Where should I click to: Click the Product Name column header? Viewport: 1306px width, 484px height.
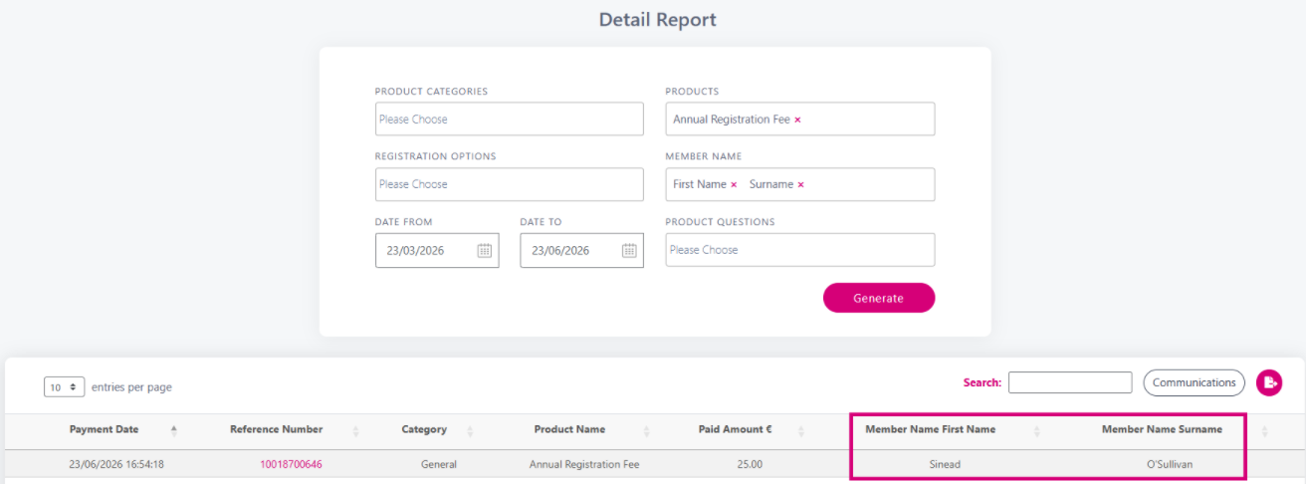tap(569, 430)
